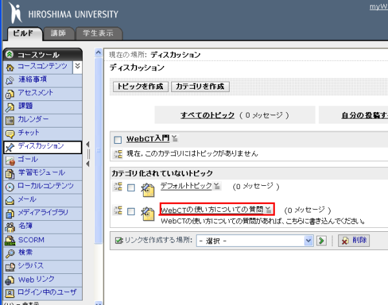Open Web リンク in the course tools menu
The image size is (388, 305).
click(36, 279)
